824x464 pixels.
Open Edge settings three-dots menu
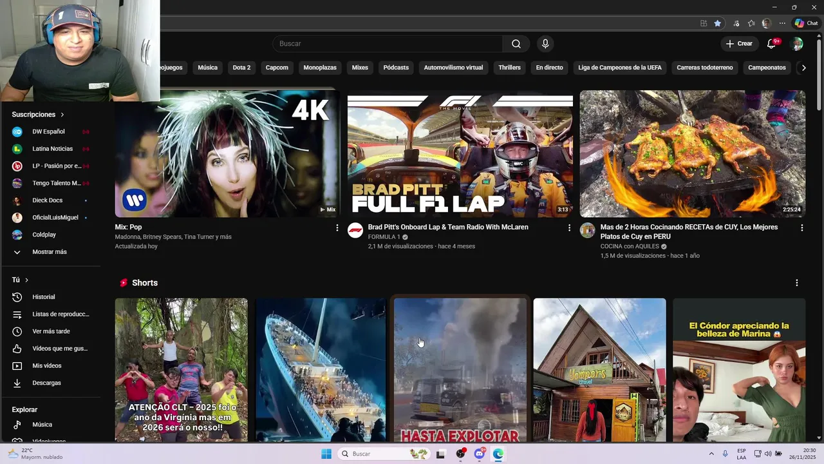(x=782, y=23)
